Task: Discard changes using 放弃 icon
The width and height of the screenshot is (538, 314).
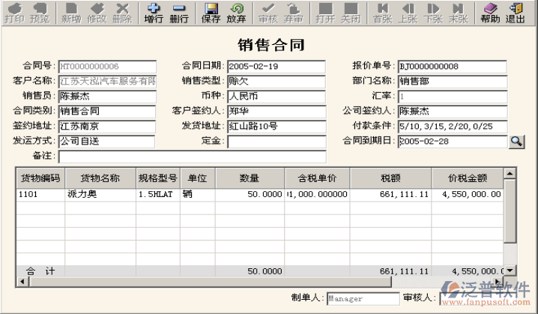Action: coord(236,13)
